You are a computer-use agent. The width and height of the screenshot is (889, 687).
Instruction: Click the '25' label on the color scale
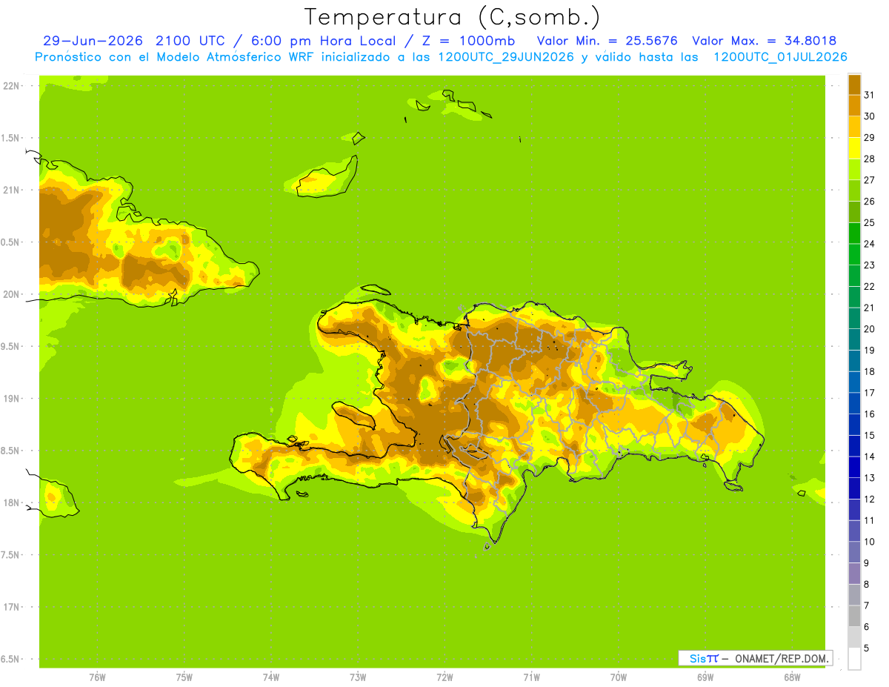(x=869, y=222)
